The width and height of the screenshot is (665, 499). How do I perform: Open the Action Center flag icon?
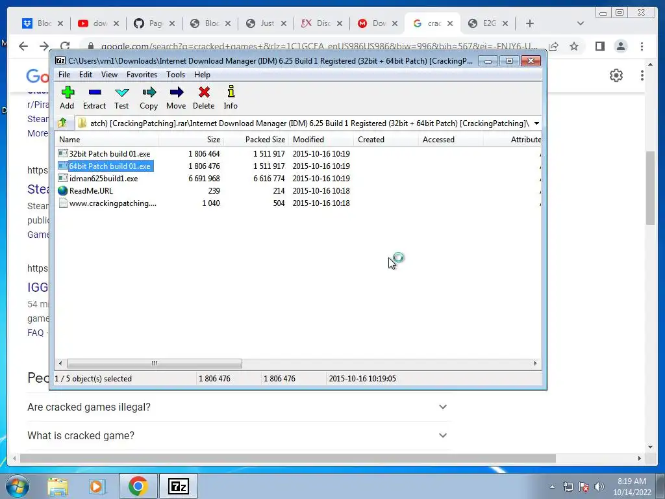pos(584,487)
